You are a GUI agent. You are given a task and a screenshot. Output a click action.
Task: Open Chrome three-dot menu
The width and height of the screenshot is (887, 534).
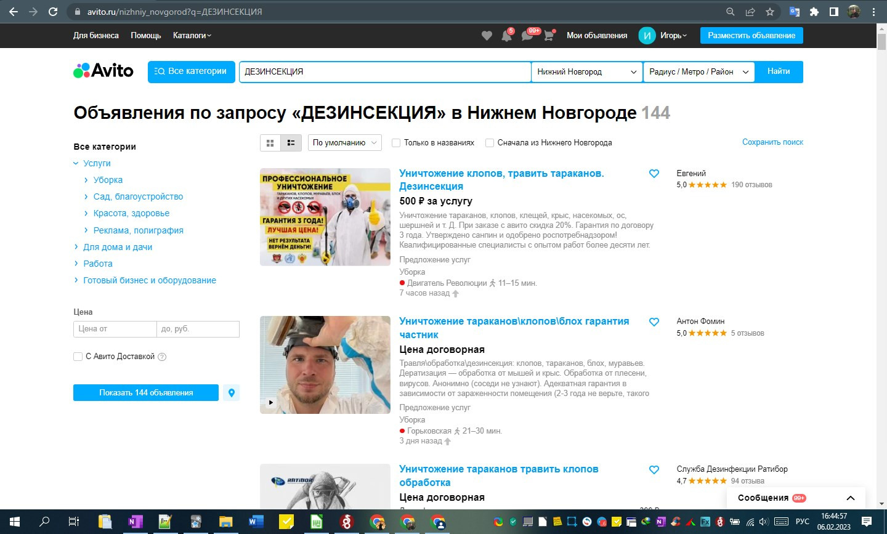pos(873,12)
